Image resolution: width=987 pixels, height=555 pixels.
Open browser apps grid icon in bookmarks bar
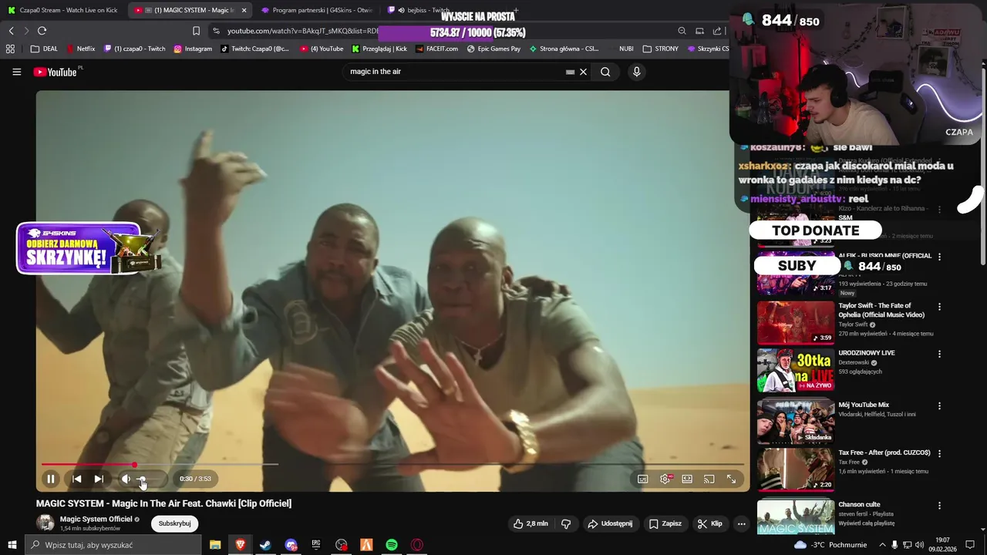pyautogui.click(x=10, y=49)
